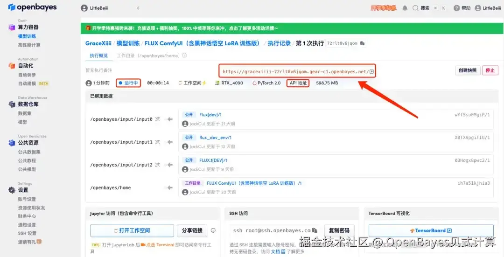Image resolution: width=504 pixels, height=257 pixels.
Task: Open the Flux[dev]/1 dataset link
Action: tap(210, 115)
